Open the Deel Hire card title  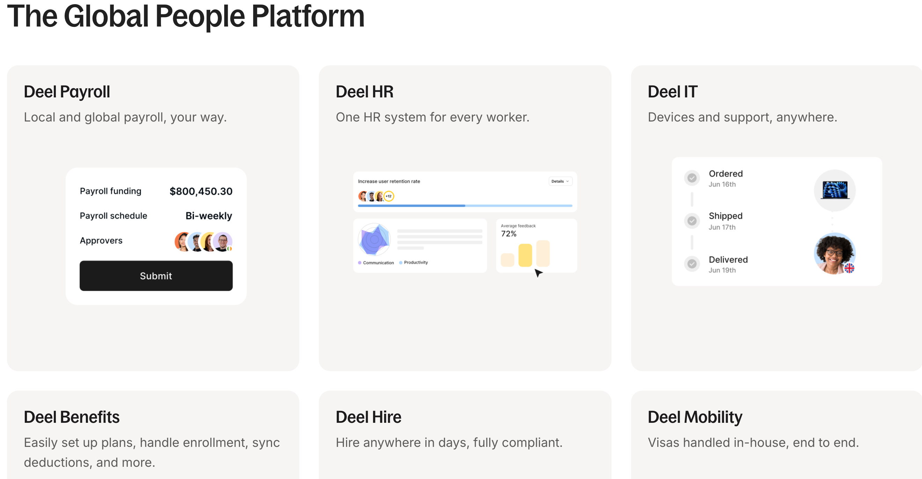368,417
